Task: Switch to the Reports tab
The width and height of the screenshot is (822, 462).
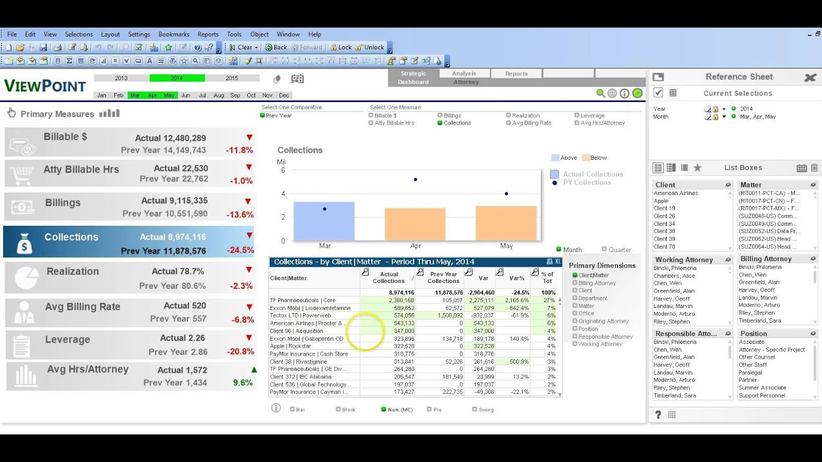Action: (516, 74)
